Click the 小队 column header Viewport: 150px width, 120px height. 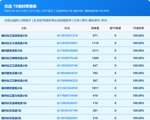point(24,28)
